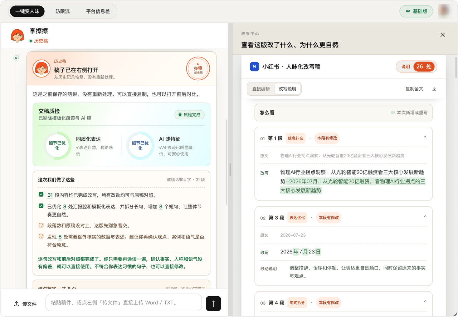This screenshot has height=317, width=458.
Task: Toggle warning box for 段落数和原稿没对上
Action: click(41, 225)
